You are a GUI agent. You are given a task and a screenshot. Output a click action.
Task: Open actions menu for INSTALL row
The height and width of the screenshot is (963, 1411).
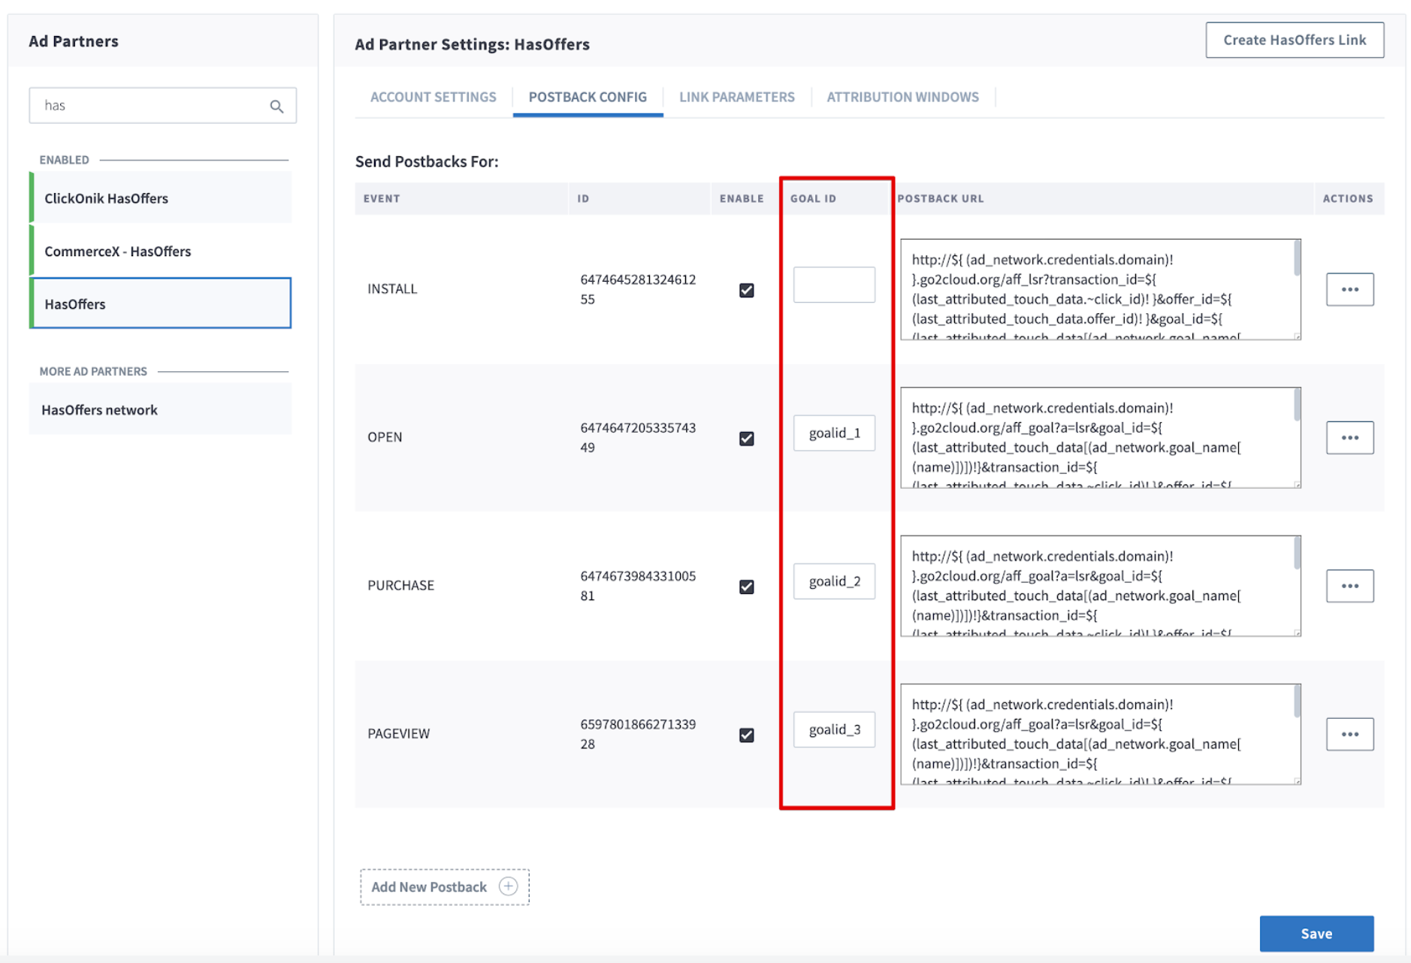pyautogui.click(x=1349, y=289)
